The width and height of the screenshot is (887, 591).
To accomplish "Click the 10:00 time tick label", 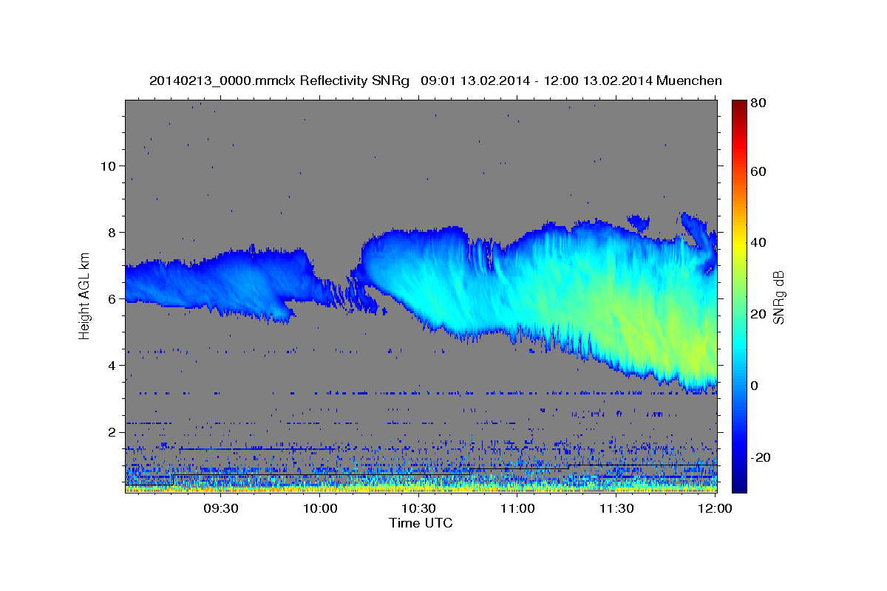I will (x=320, y=508).
